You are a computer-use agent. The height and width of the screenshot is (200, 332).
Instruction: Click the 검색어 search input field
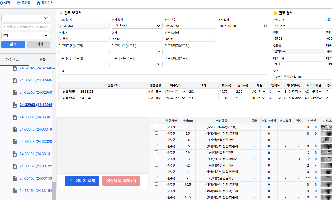[x=26, y=27]
